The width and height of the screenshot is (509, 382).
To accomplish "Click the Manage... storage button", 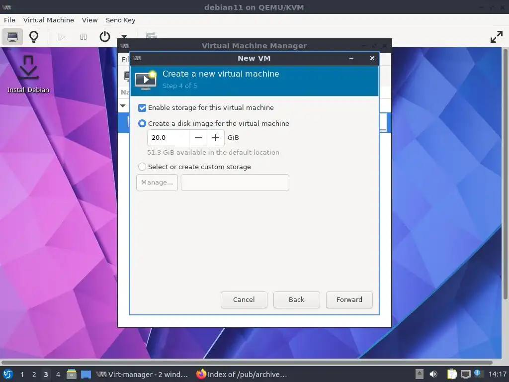I will pyautogui.click(x=157, y=183).
